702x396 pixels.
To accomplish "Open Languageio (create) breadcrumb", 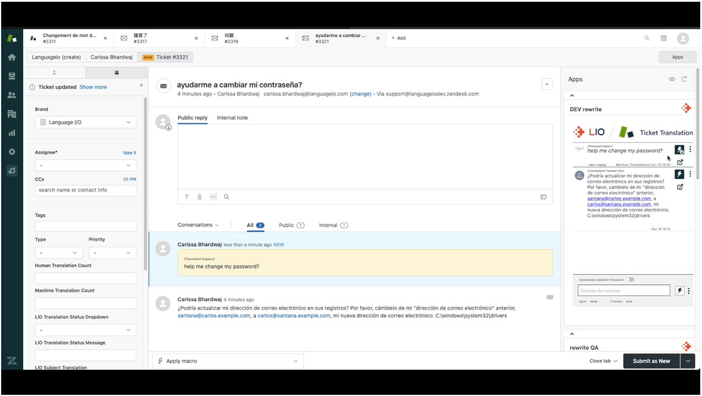I will click(56, 57).
